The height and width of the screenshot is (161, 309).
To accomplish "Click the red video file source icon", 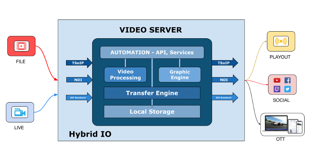I will click(21, 46).
